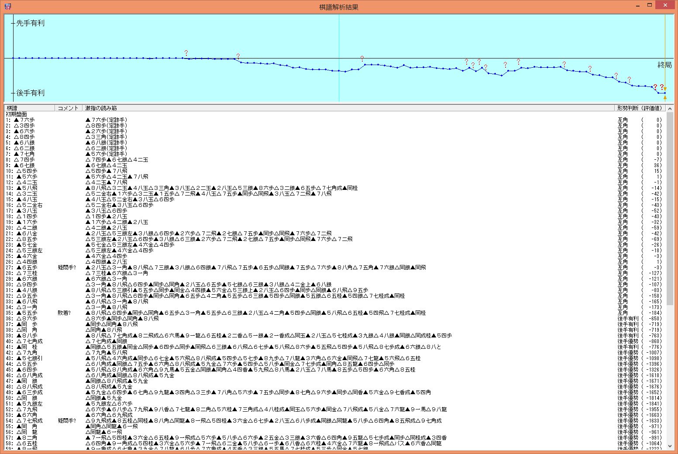Click the orange down arrow at graph end
The height and width of the screenshot is (454, 678).
(665, 89)
